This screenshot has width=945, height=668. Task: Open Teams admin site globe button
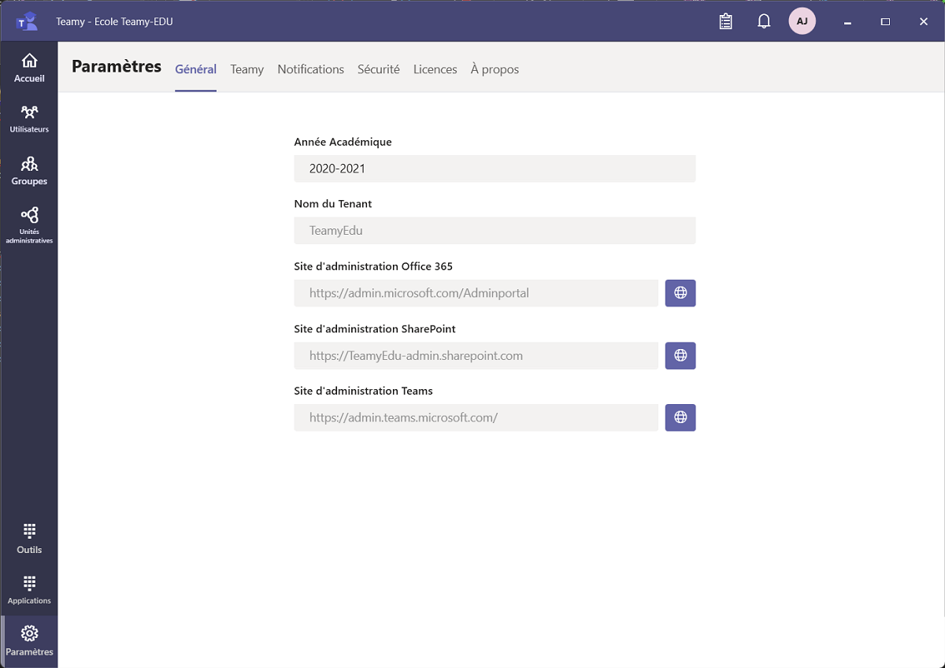point(680,417)
